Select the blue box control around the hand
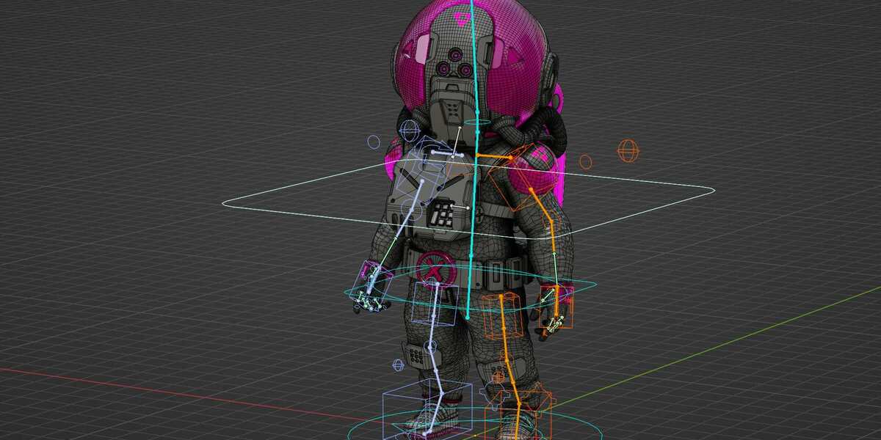 coord(373,284)
